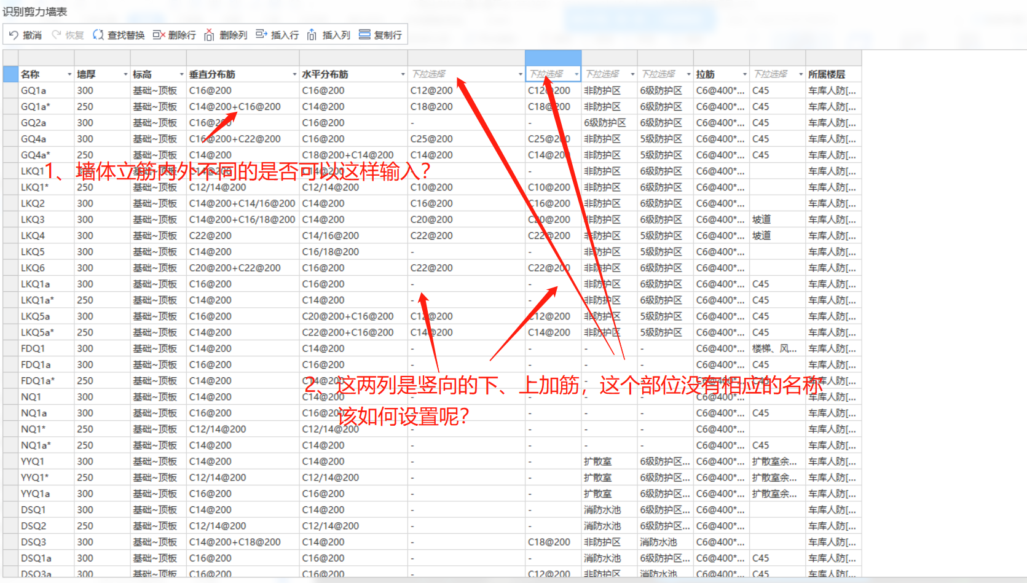Click the 删除行 delete row tool
Screen dimensions: 1027x583
pyautogui.click(x=174, y=35)
